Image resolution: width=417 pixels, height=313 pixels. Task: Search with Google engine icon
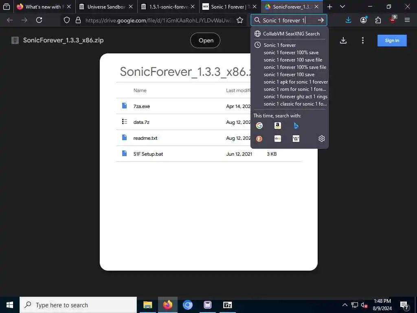pos(259,126)
